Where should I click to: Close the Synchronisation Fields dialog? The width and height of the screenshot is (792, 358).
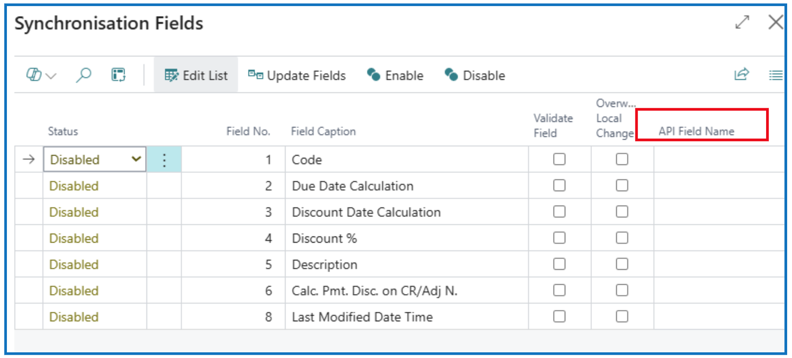(x=775, y=22)
